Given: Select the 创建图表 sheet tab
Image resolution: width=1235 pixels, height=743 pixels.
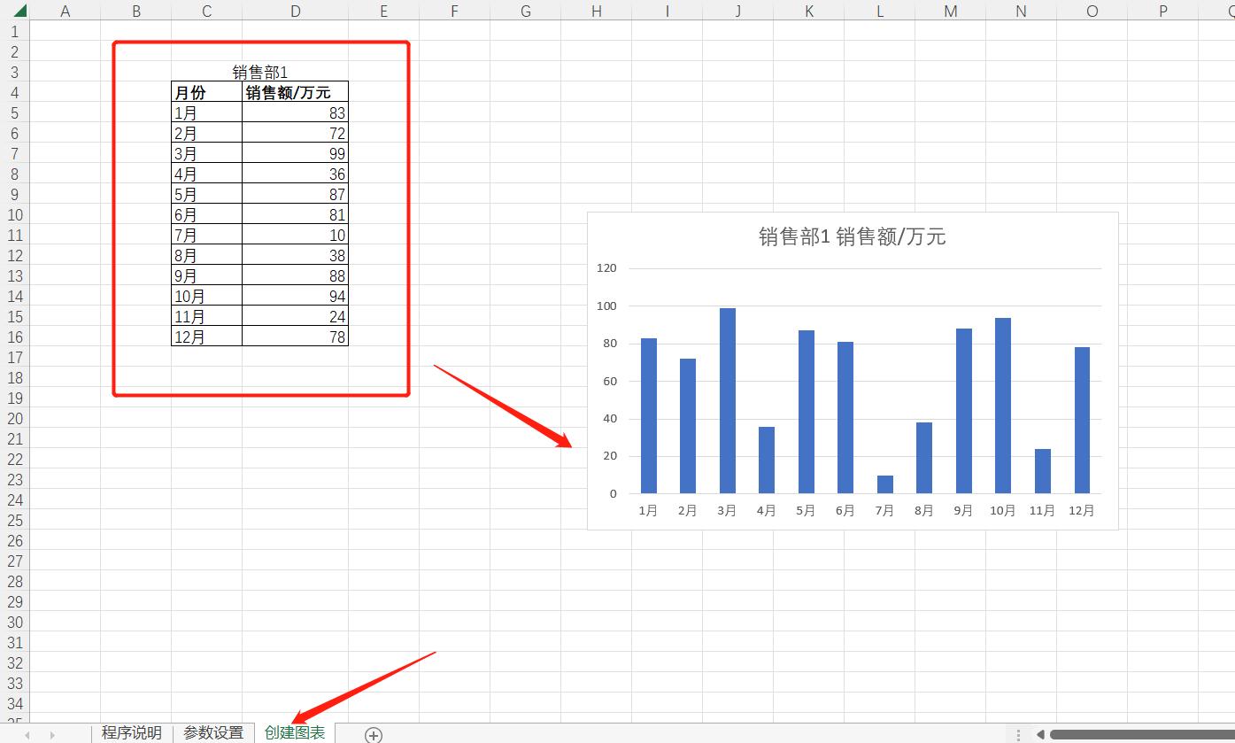Looking at the screenshot, I should pyautogui.click(x=294, y=733).
